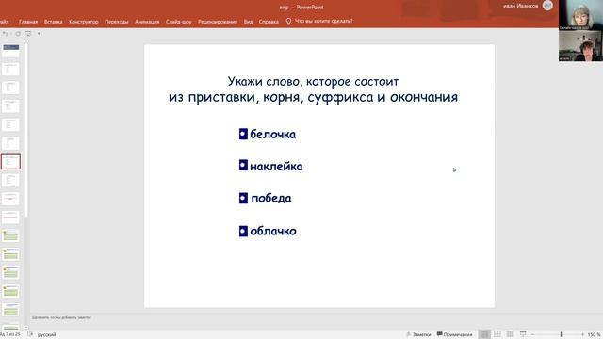Viewport: 603px width, 339px height.
Task: Click the Redo icon in quick access toolbar
Action: pos(18,34)
